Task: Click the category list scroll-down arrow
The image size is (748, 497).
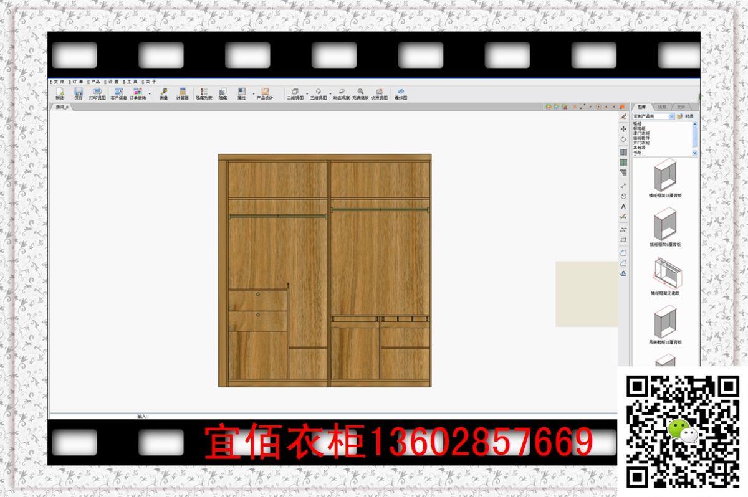Action: pyautogui.click(x=695, y=153)
